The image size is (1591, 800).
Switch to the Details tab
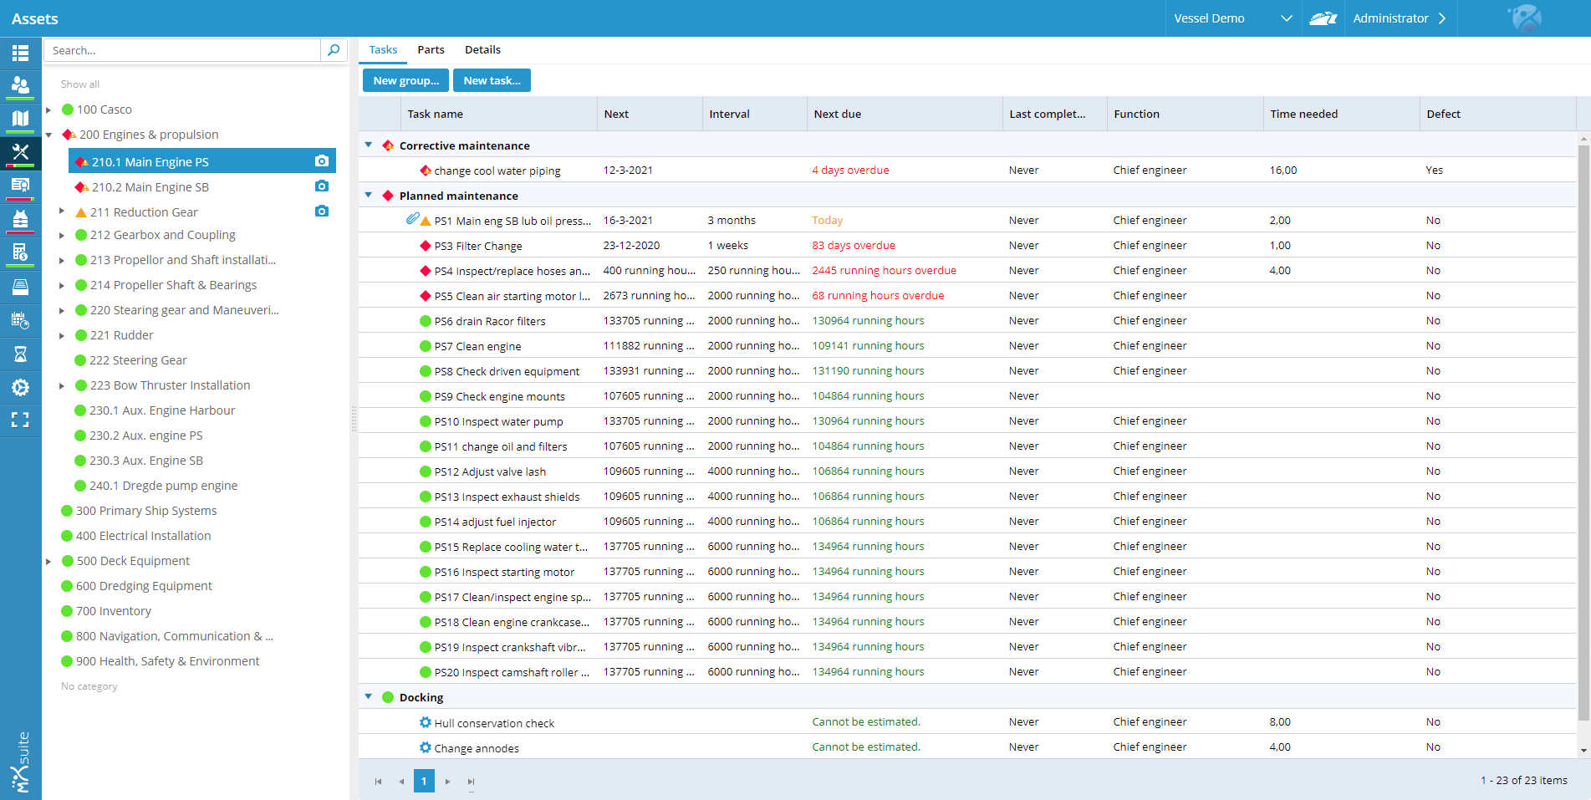click(482, 50)
